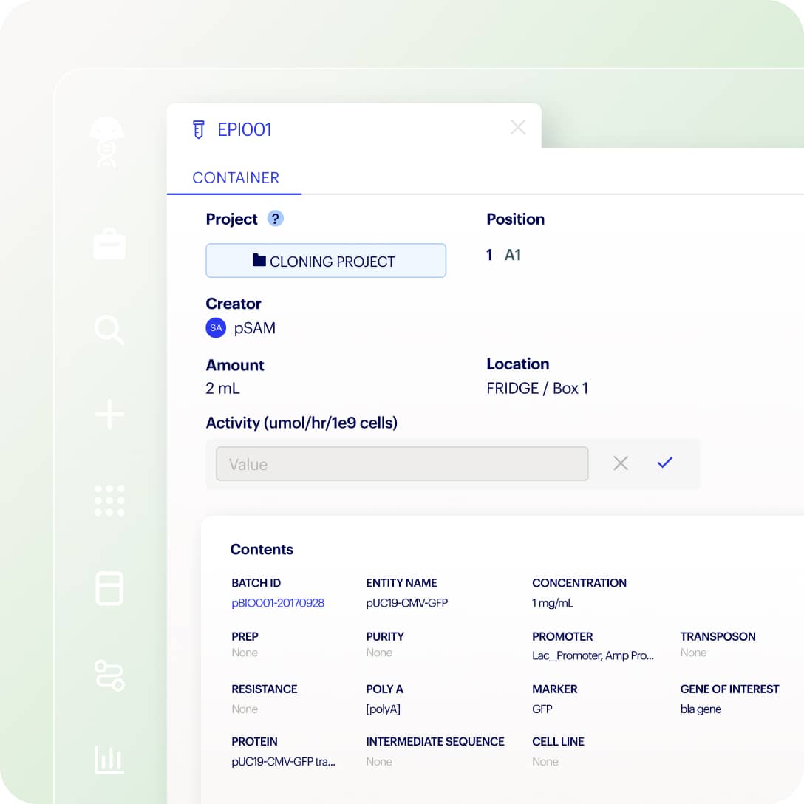This screenshot has height=804, width=804.
Task: Click the ENTITY NAME header
Action: (401, 583)
